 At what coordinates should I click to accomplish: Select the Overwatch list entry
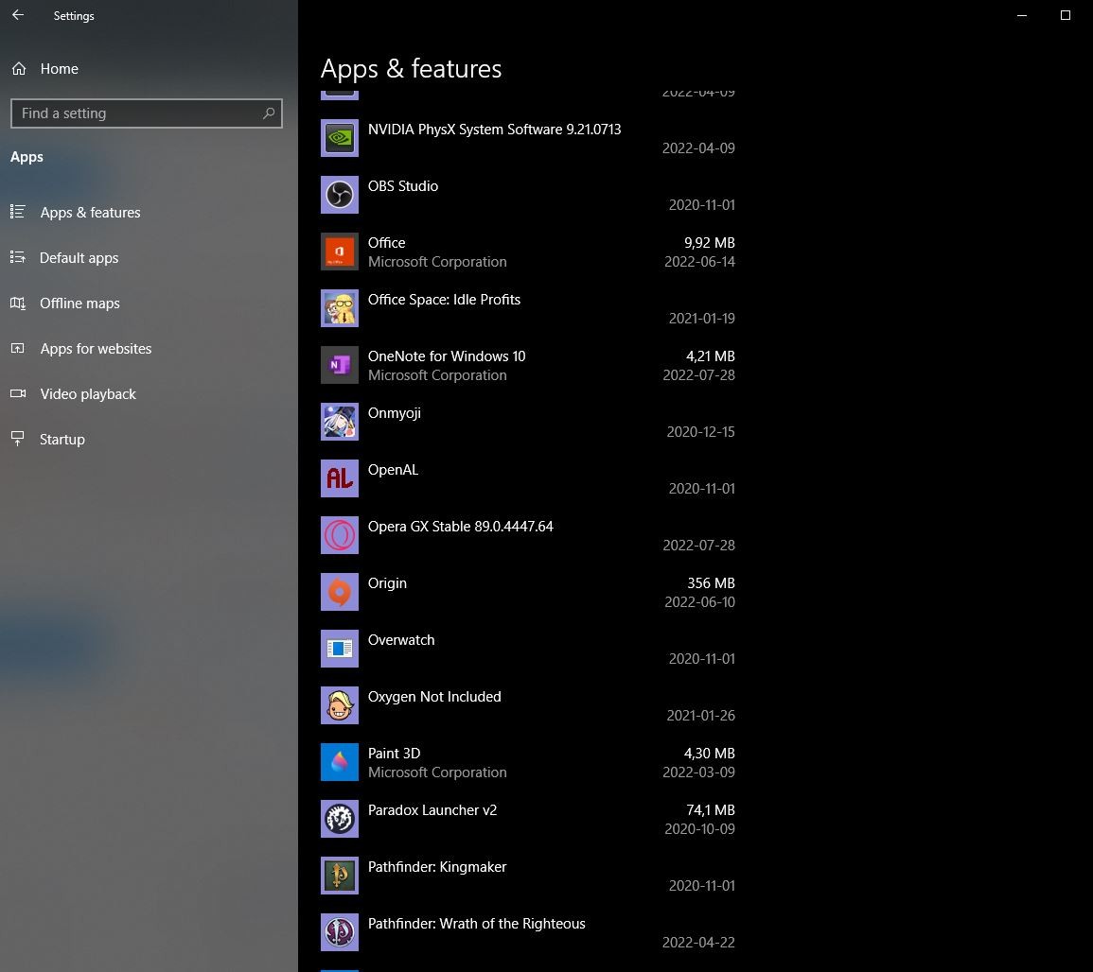pyautogui.click(x=401, y=640)
